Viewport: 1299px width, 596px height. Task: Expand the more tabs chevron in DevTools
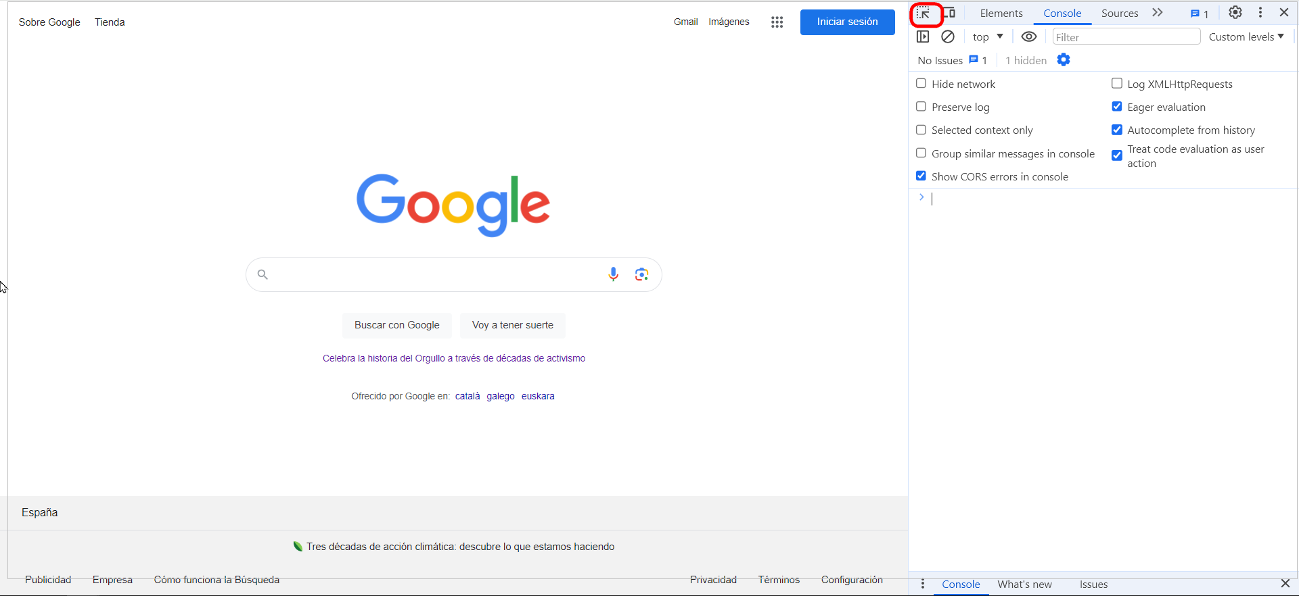coord(1158,13)
